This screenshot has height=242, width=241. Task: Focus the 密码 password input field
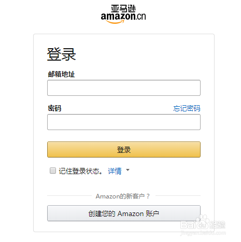click(124, 122)
